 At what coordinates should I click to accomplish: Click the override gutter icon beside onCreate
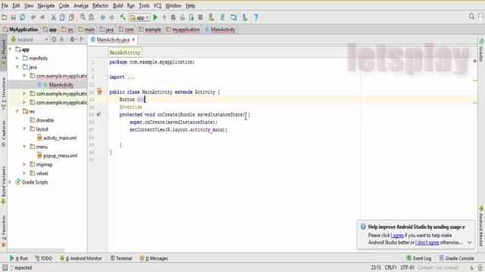tap(99, 114)
